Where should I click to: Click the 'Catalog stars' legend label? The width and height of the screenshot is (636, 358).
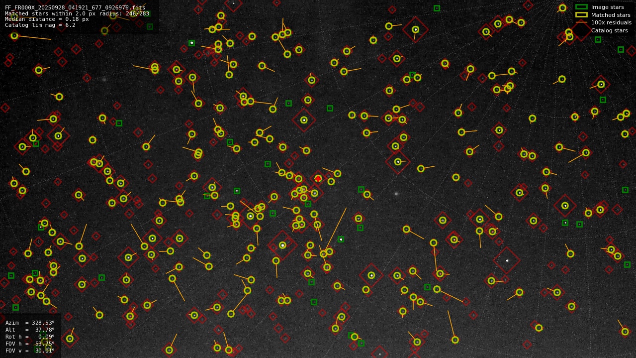pyautogui.click(x=609, y=30)
